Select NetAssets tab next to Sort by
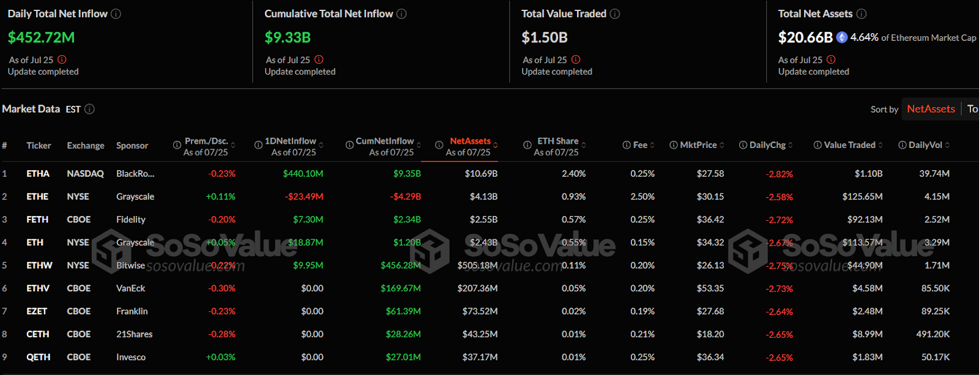The image size is (979, 375). (x=931, y=109)
